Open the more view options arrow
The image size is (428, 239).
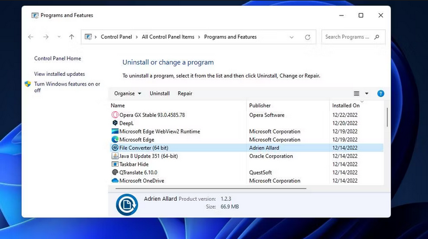[x=366, y=94]
